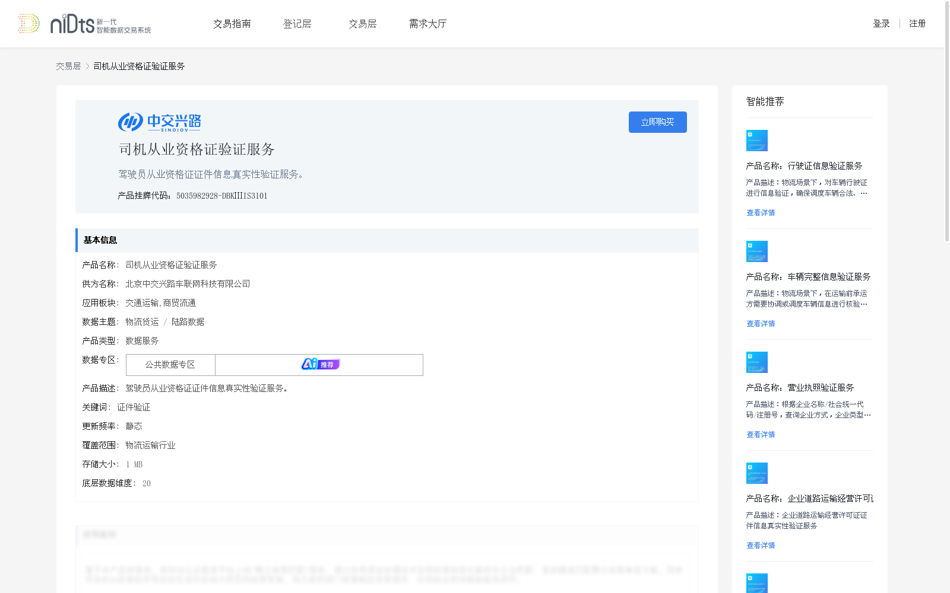This screenshot has height=593, width=950.
Task: Open the 交易层 nav menu
Action: pyautogui.click(x=363, y=24)
